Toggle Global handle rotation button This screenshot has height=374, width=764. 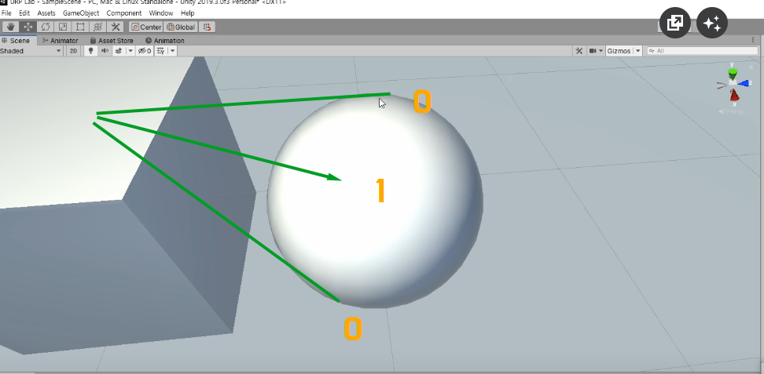[x=180, y=27]
